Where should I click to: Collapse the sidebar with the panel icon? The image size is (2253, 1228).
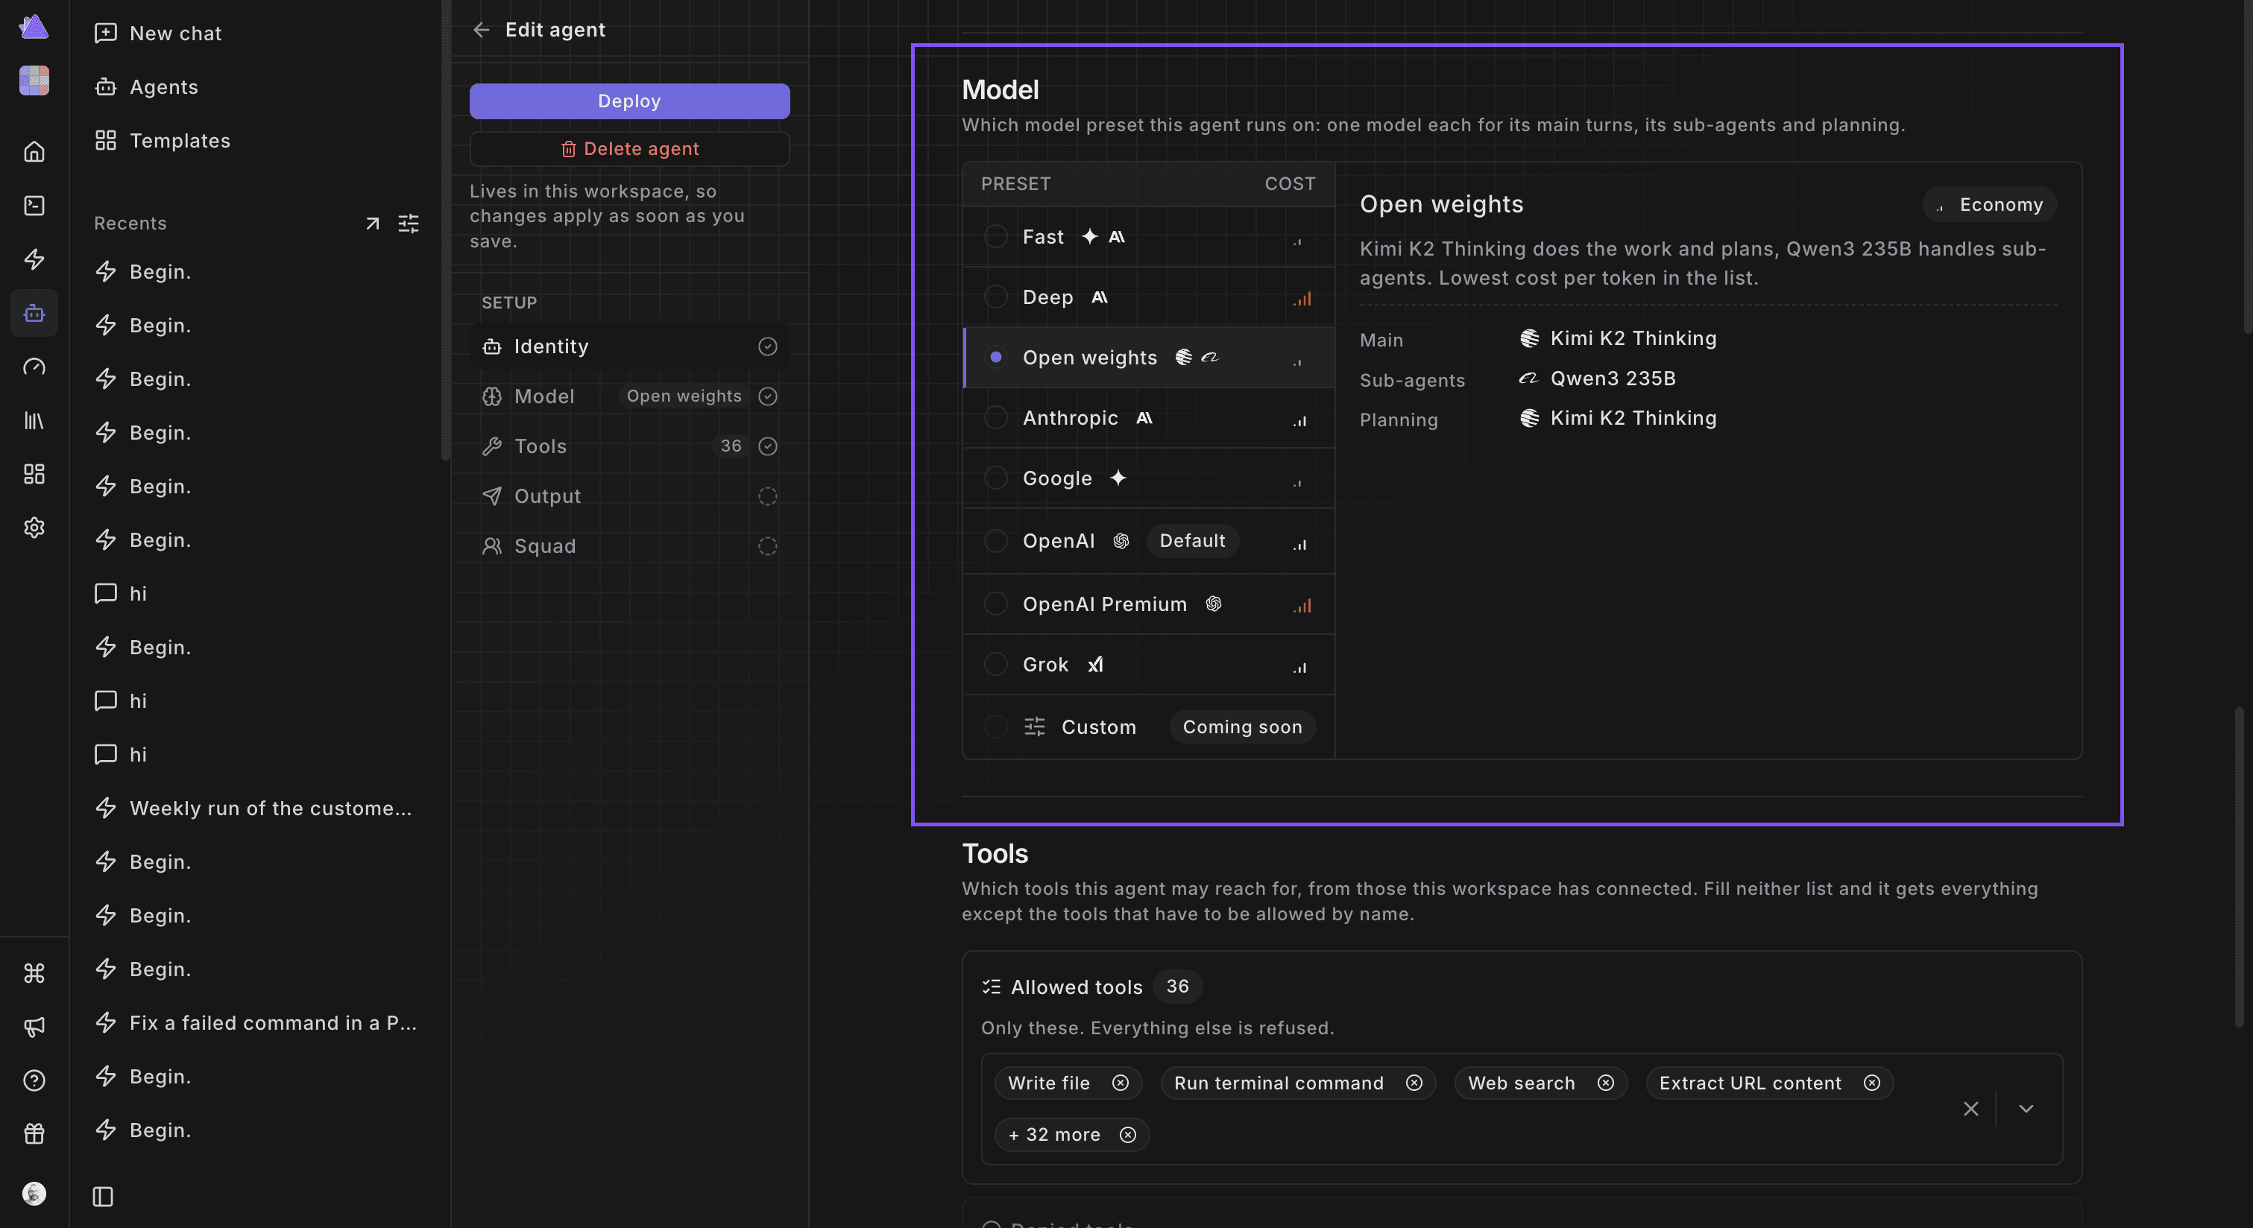click(103, 1197)
